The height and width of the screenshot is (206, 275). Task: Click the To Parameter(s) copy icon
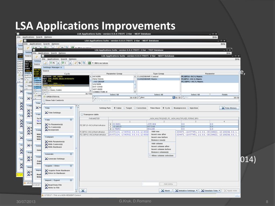pyautogui.click(x=46, y=124)
